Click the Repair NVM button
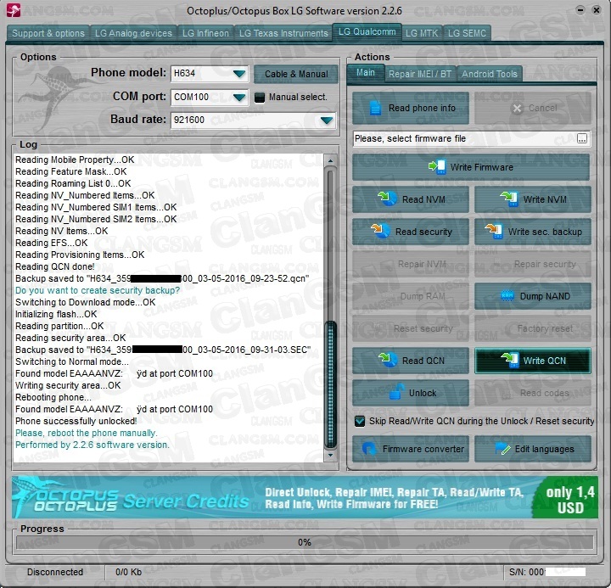This screenshot has width=611, height=588. 411,264
